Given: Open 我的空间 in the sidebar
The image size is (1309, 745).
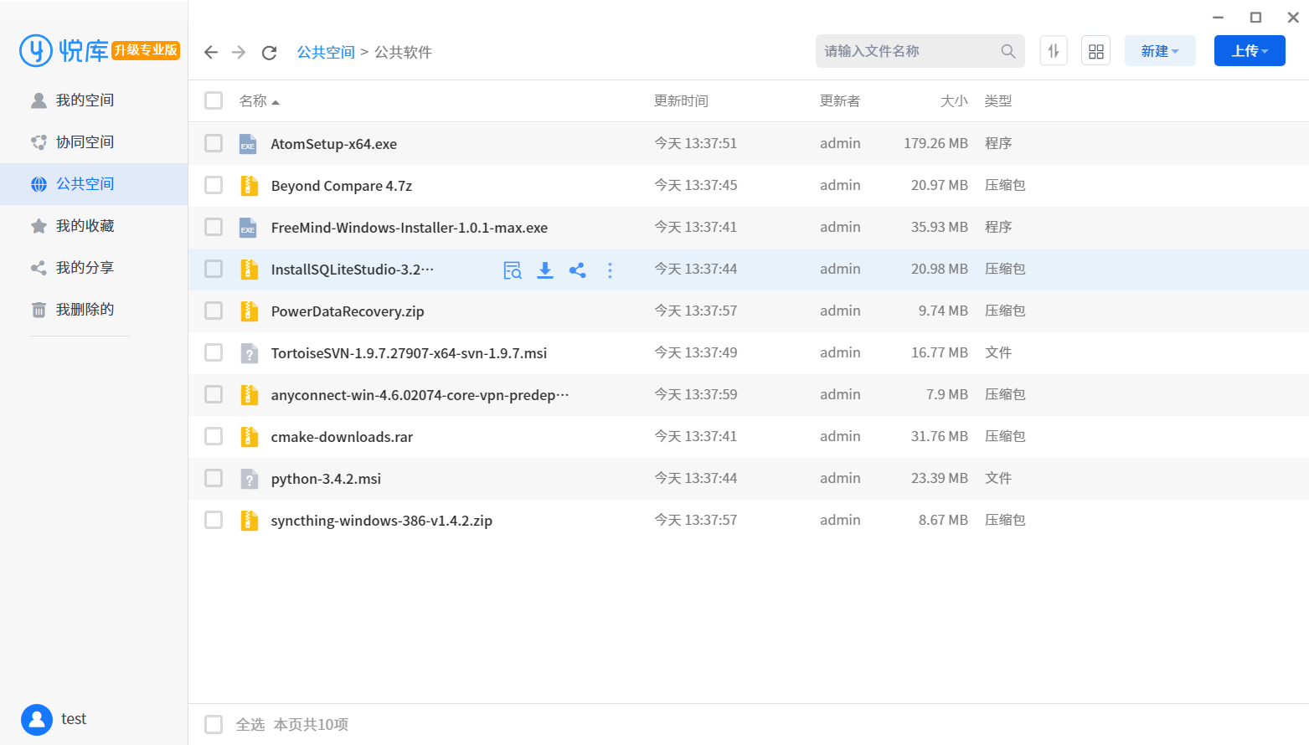Looking at the screenshot, I should point(85,100).
